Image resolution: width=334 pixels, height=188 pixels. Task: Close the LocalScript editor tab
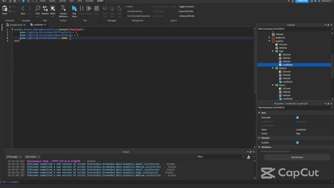click(x=45, y=25)
